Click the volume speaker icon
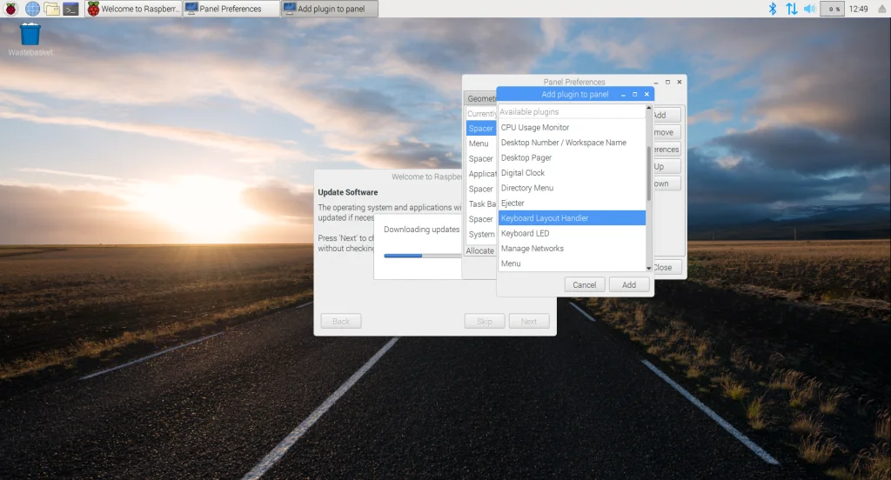The image size is (891, 480). click(809, 9)
